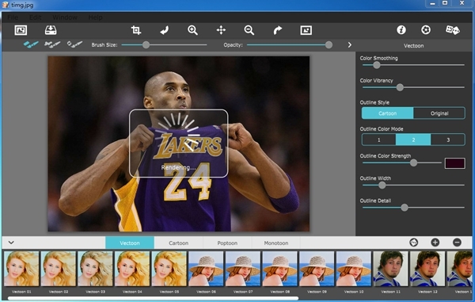
Task: Apply the Vectoon 05 preset thumbnail
Action: (x=169, y=269)
